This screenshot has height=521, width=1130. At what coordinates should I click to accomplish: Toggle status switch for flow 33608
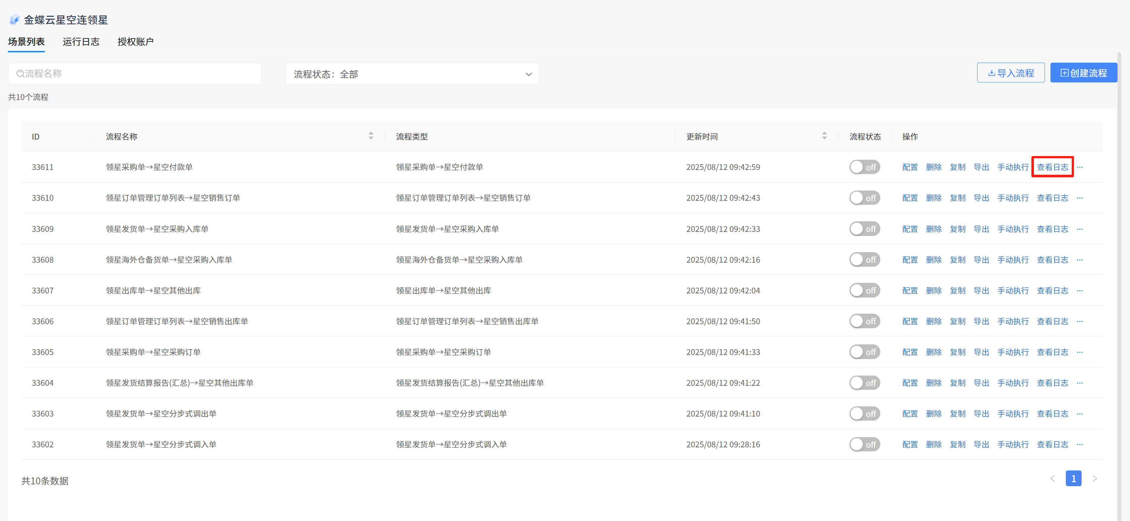[865, 260]
